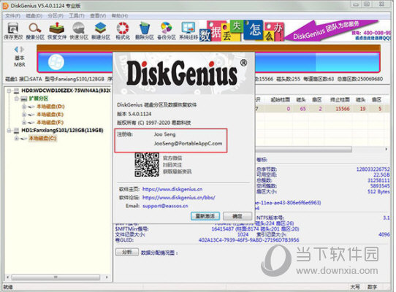Click the drive icon beside 本地磁盘(E:)
The height and width of the screenshot is (292, 396).
tap(31, 115)
